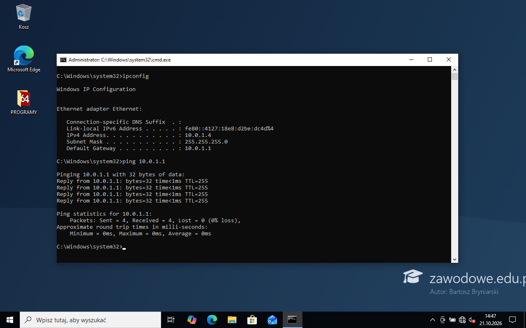Open File Explorer from the taskbar
526x328 pixels.
[x=232, y=320]
